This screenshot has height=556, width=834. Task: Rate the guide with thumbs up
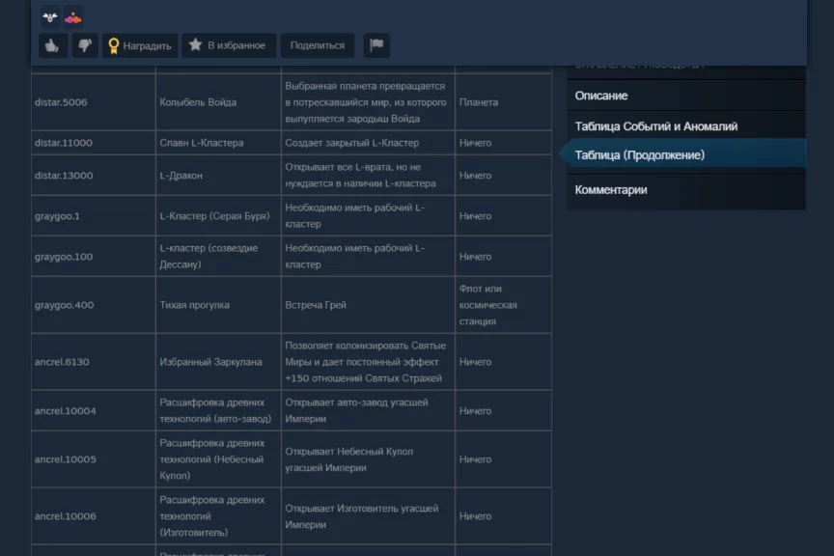point(52,45)
